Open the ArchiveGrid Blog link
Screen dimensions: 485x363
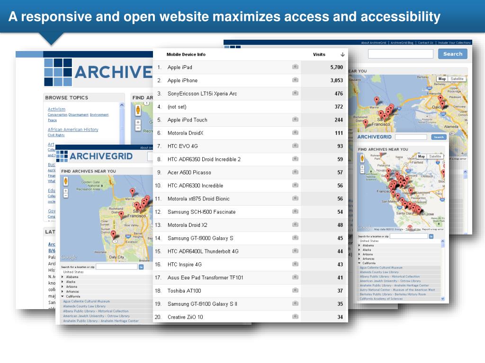(x=402, y=43)
